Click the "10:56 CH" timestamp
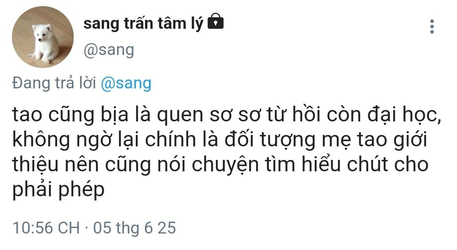 [x=46, y=228]
